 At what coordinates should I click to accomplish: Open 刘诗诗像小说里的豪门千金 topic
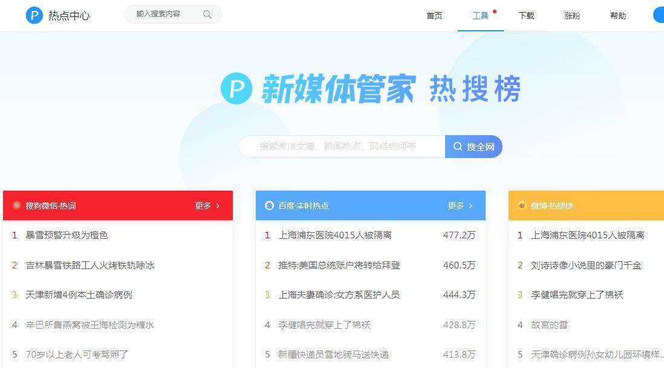click(x=587, y=265)
